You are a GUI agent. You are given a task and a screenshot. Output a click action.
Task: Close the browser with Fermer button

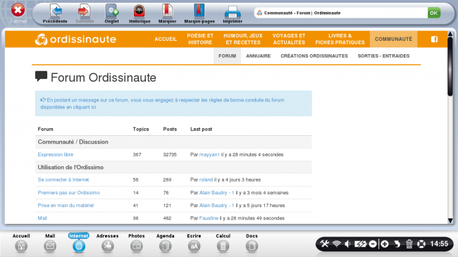tap(18, 13)
